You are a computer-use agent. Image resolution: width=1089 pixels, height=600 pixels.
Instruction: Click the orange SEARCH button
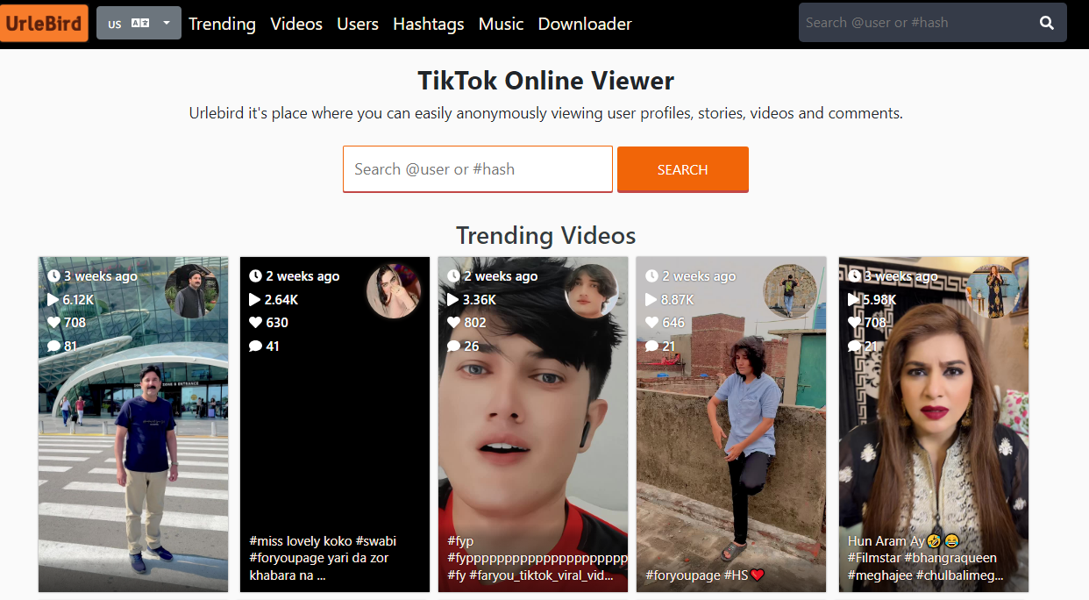(683, 169)
